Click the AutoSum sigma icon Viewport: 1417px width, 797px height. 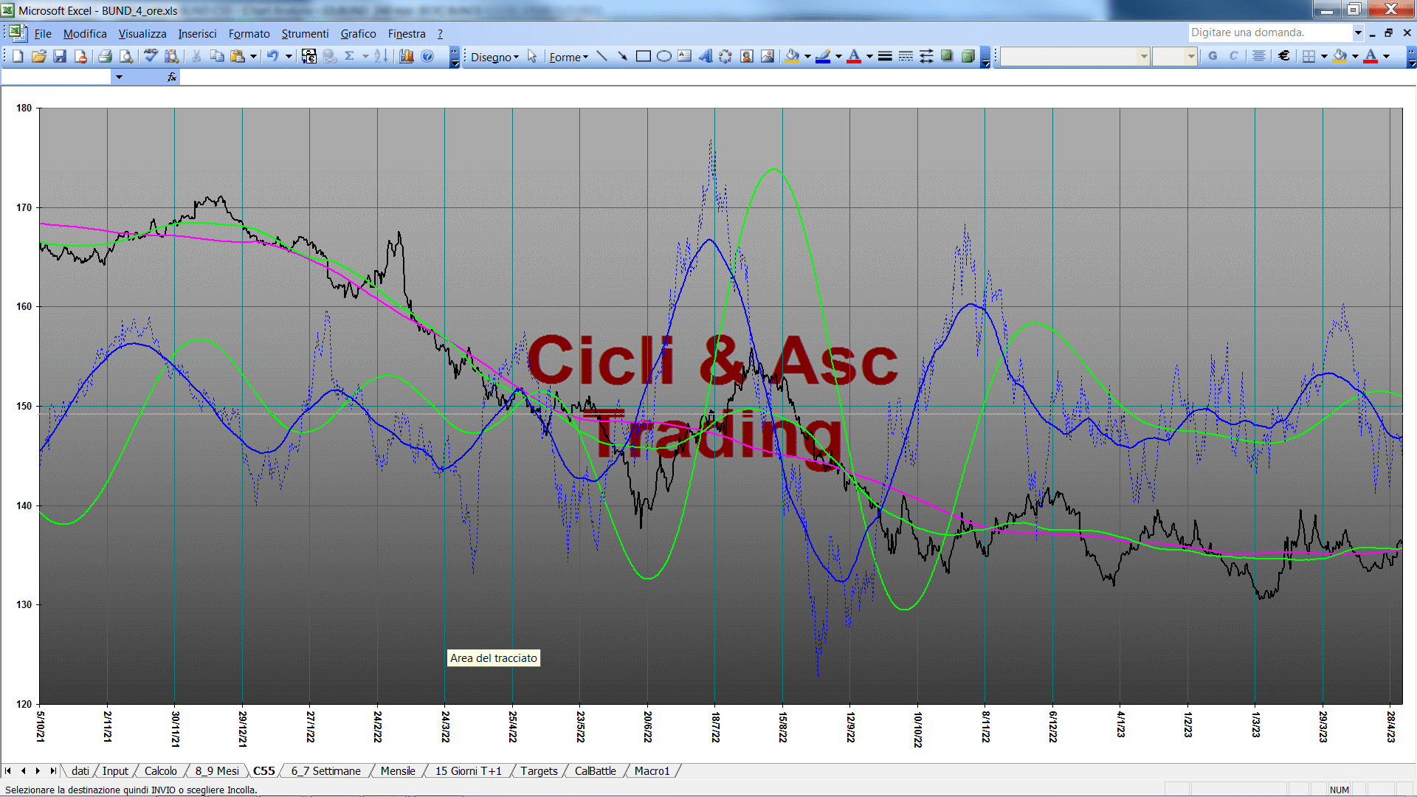[x=350, y=57]
